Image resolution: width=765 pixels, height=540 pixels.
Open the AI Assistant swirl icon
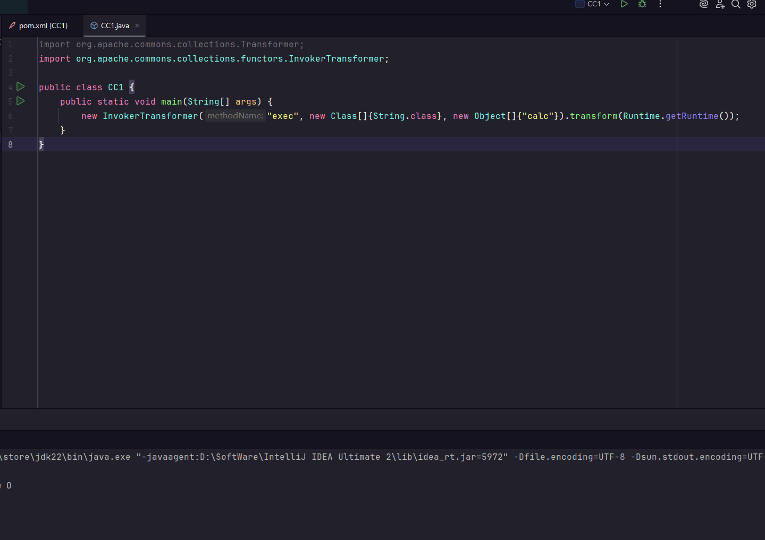(x=704, y=4)
